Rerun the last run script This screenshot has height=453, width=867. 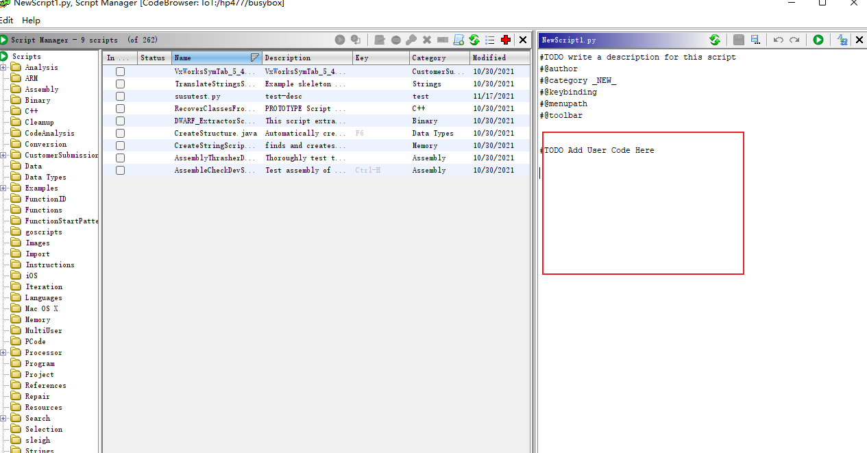click(x=356, y=40)
